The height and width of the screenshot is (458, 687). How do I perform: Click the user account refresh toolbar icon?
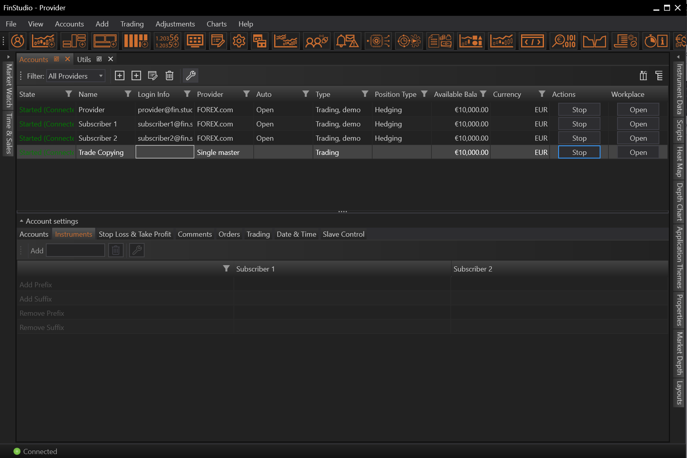(x=18, y=41)
